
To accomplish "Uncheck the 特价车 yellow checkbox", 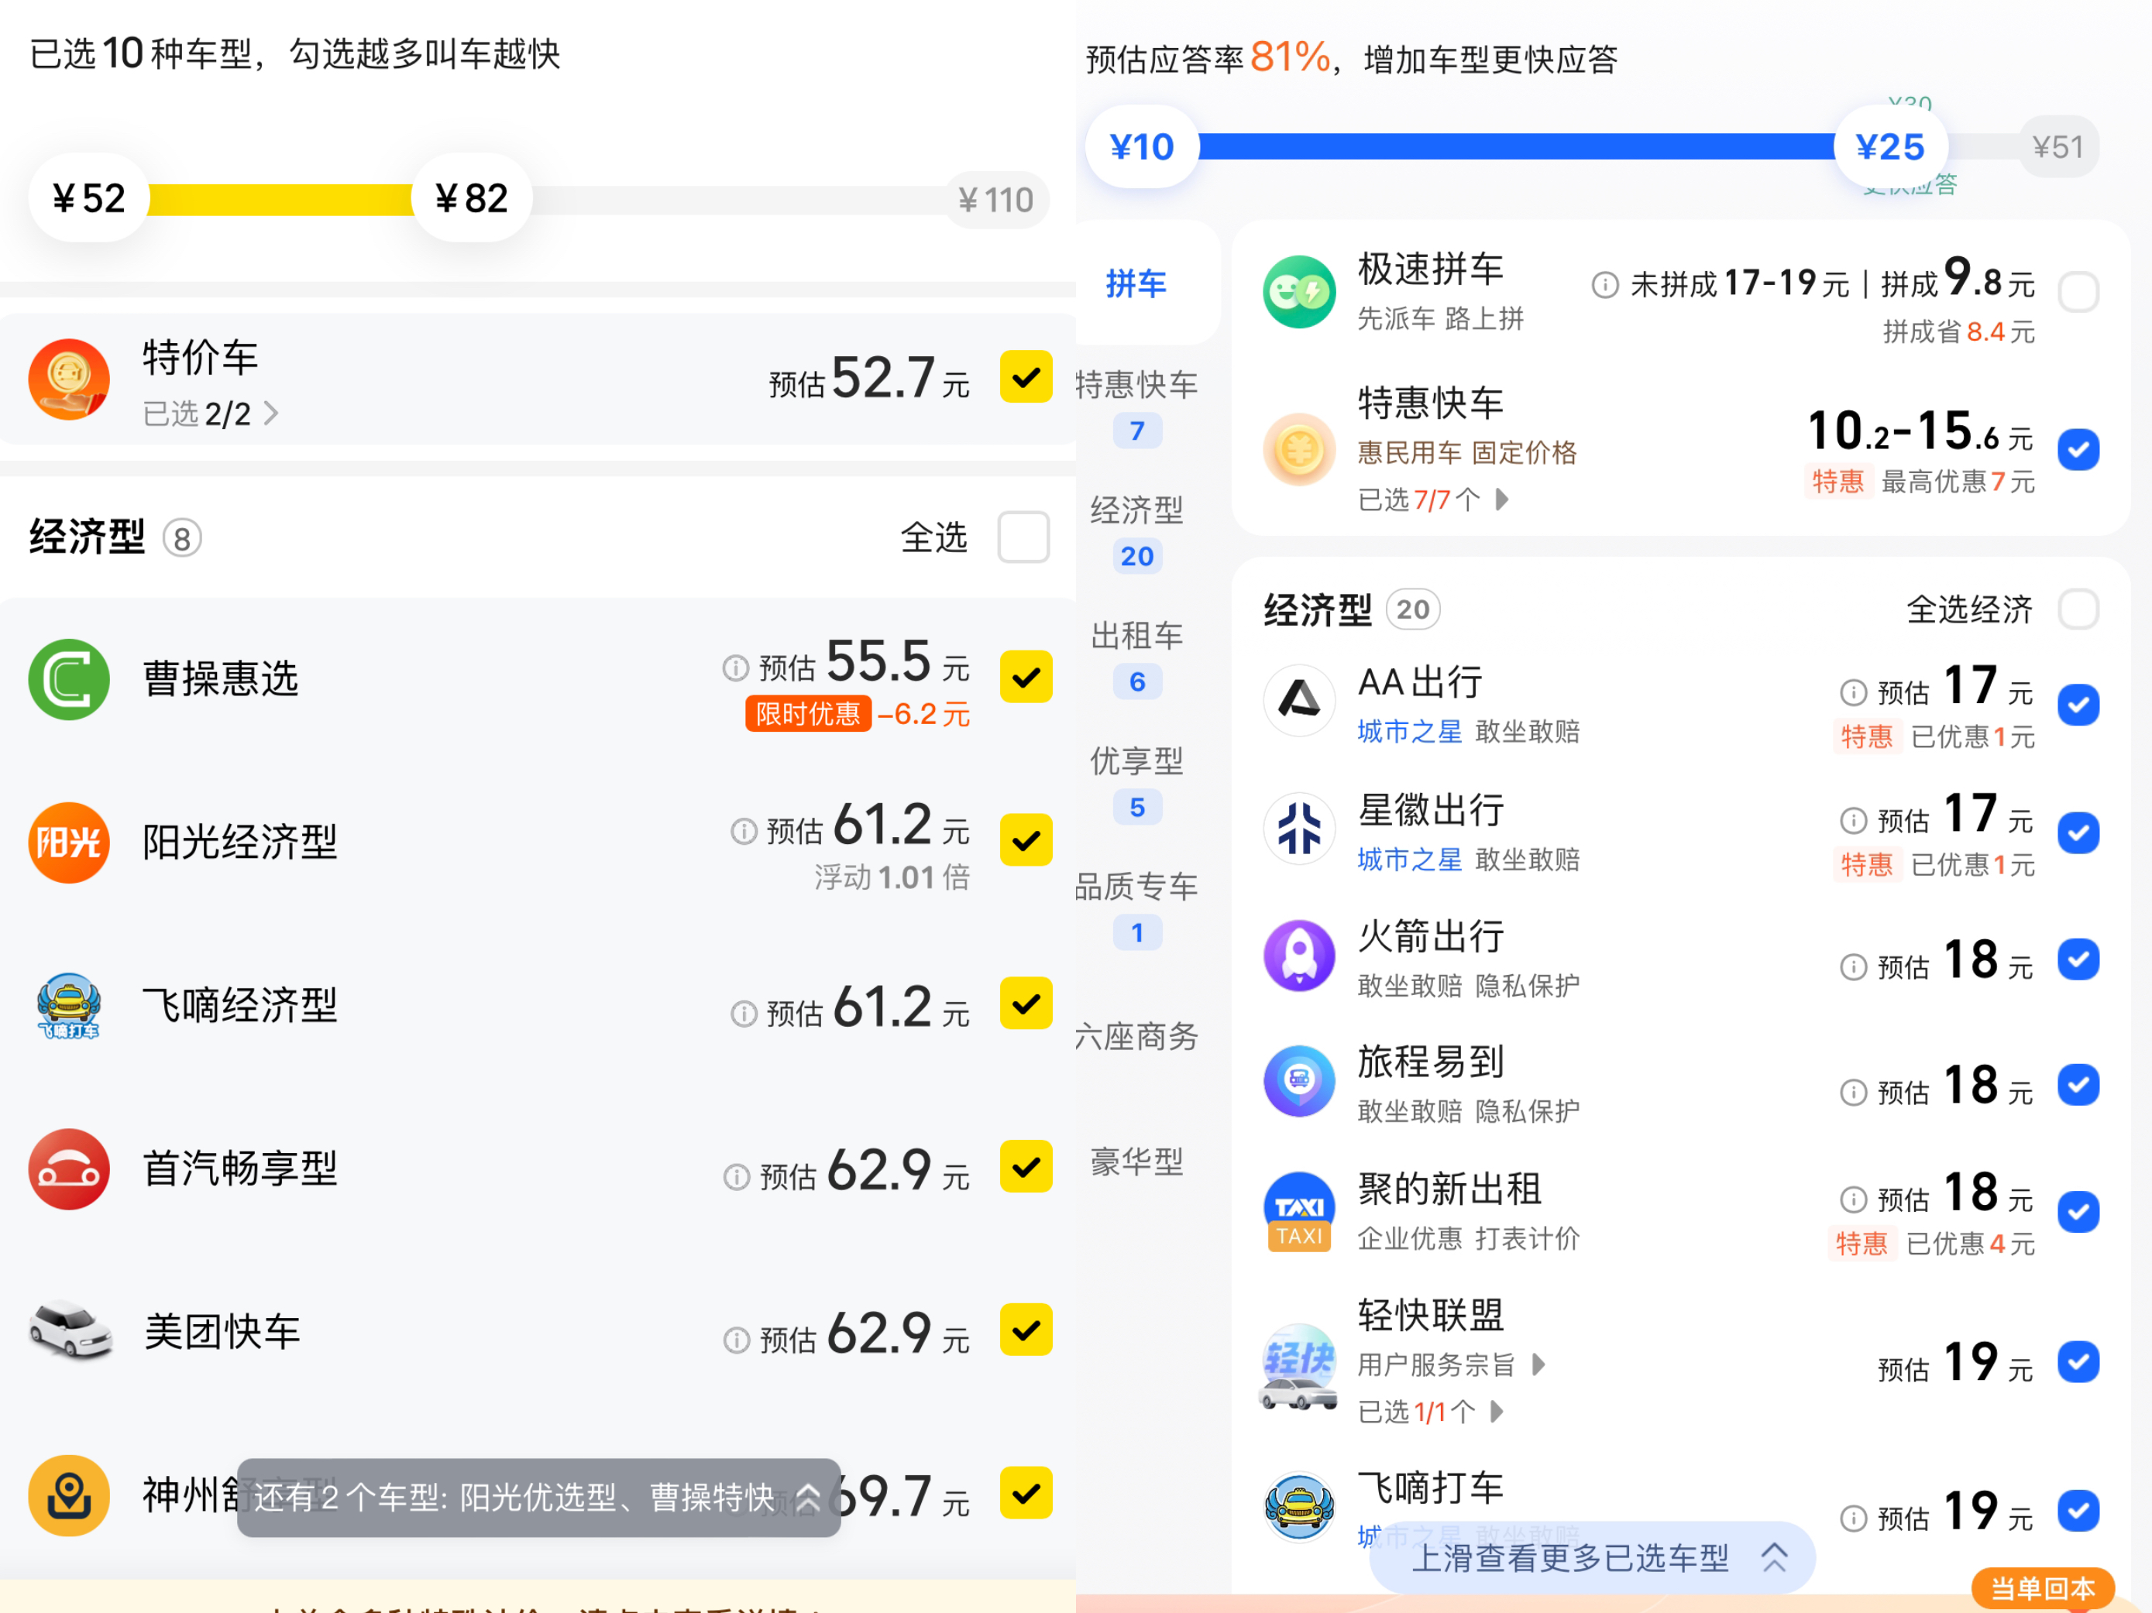I will [x=1026, y=377].
